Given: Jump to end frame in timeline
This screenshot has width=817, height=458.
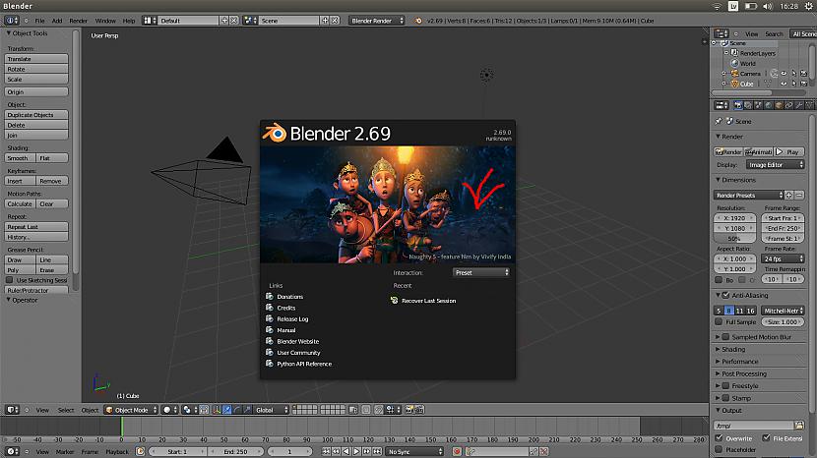Looking at the screenshot, I should (377, 451).
